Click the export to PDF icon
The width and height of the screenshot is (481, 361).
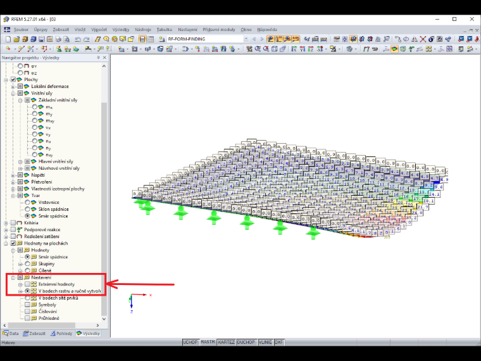tap(477, 39)
